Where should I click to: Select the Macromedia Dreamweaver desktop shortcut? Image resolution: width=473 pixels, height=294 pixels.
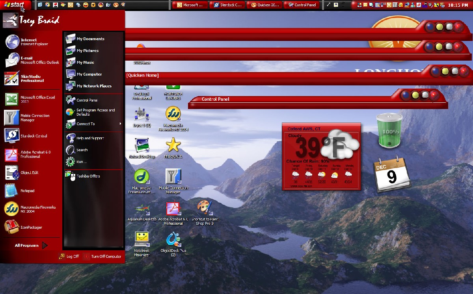click(142, 182)
